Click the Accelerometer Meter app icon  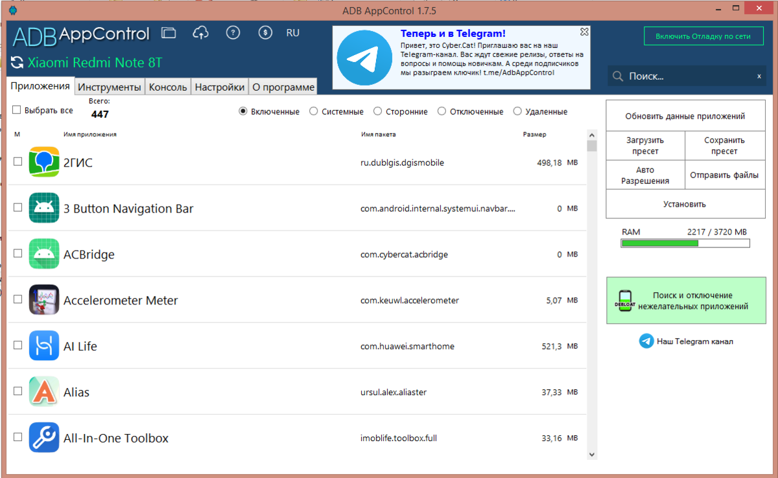44,300
